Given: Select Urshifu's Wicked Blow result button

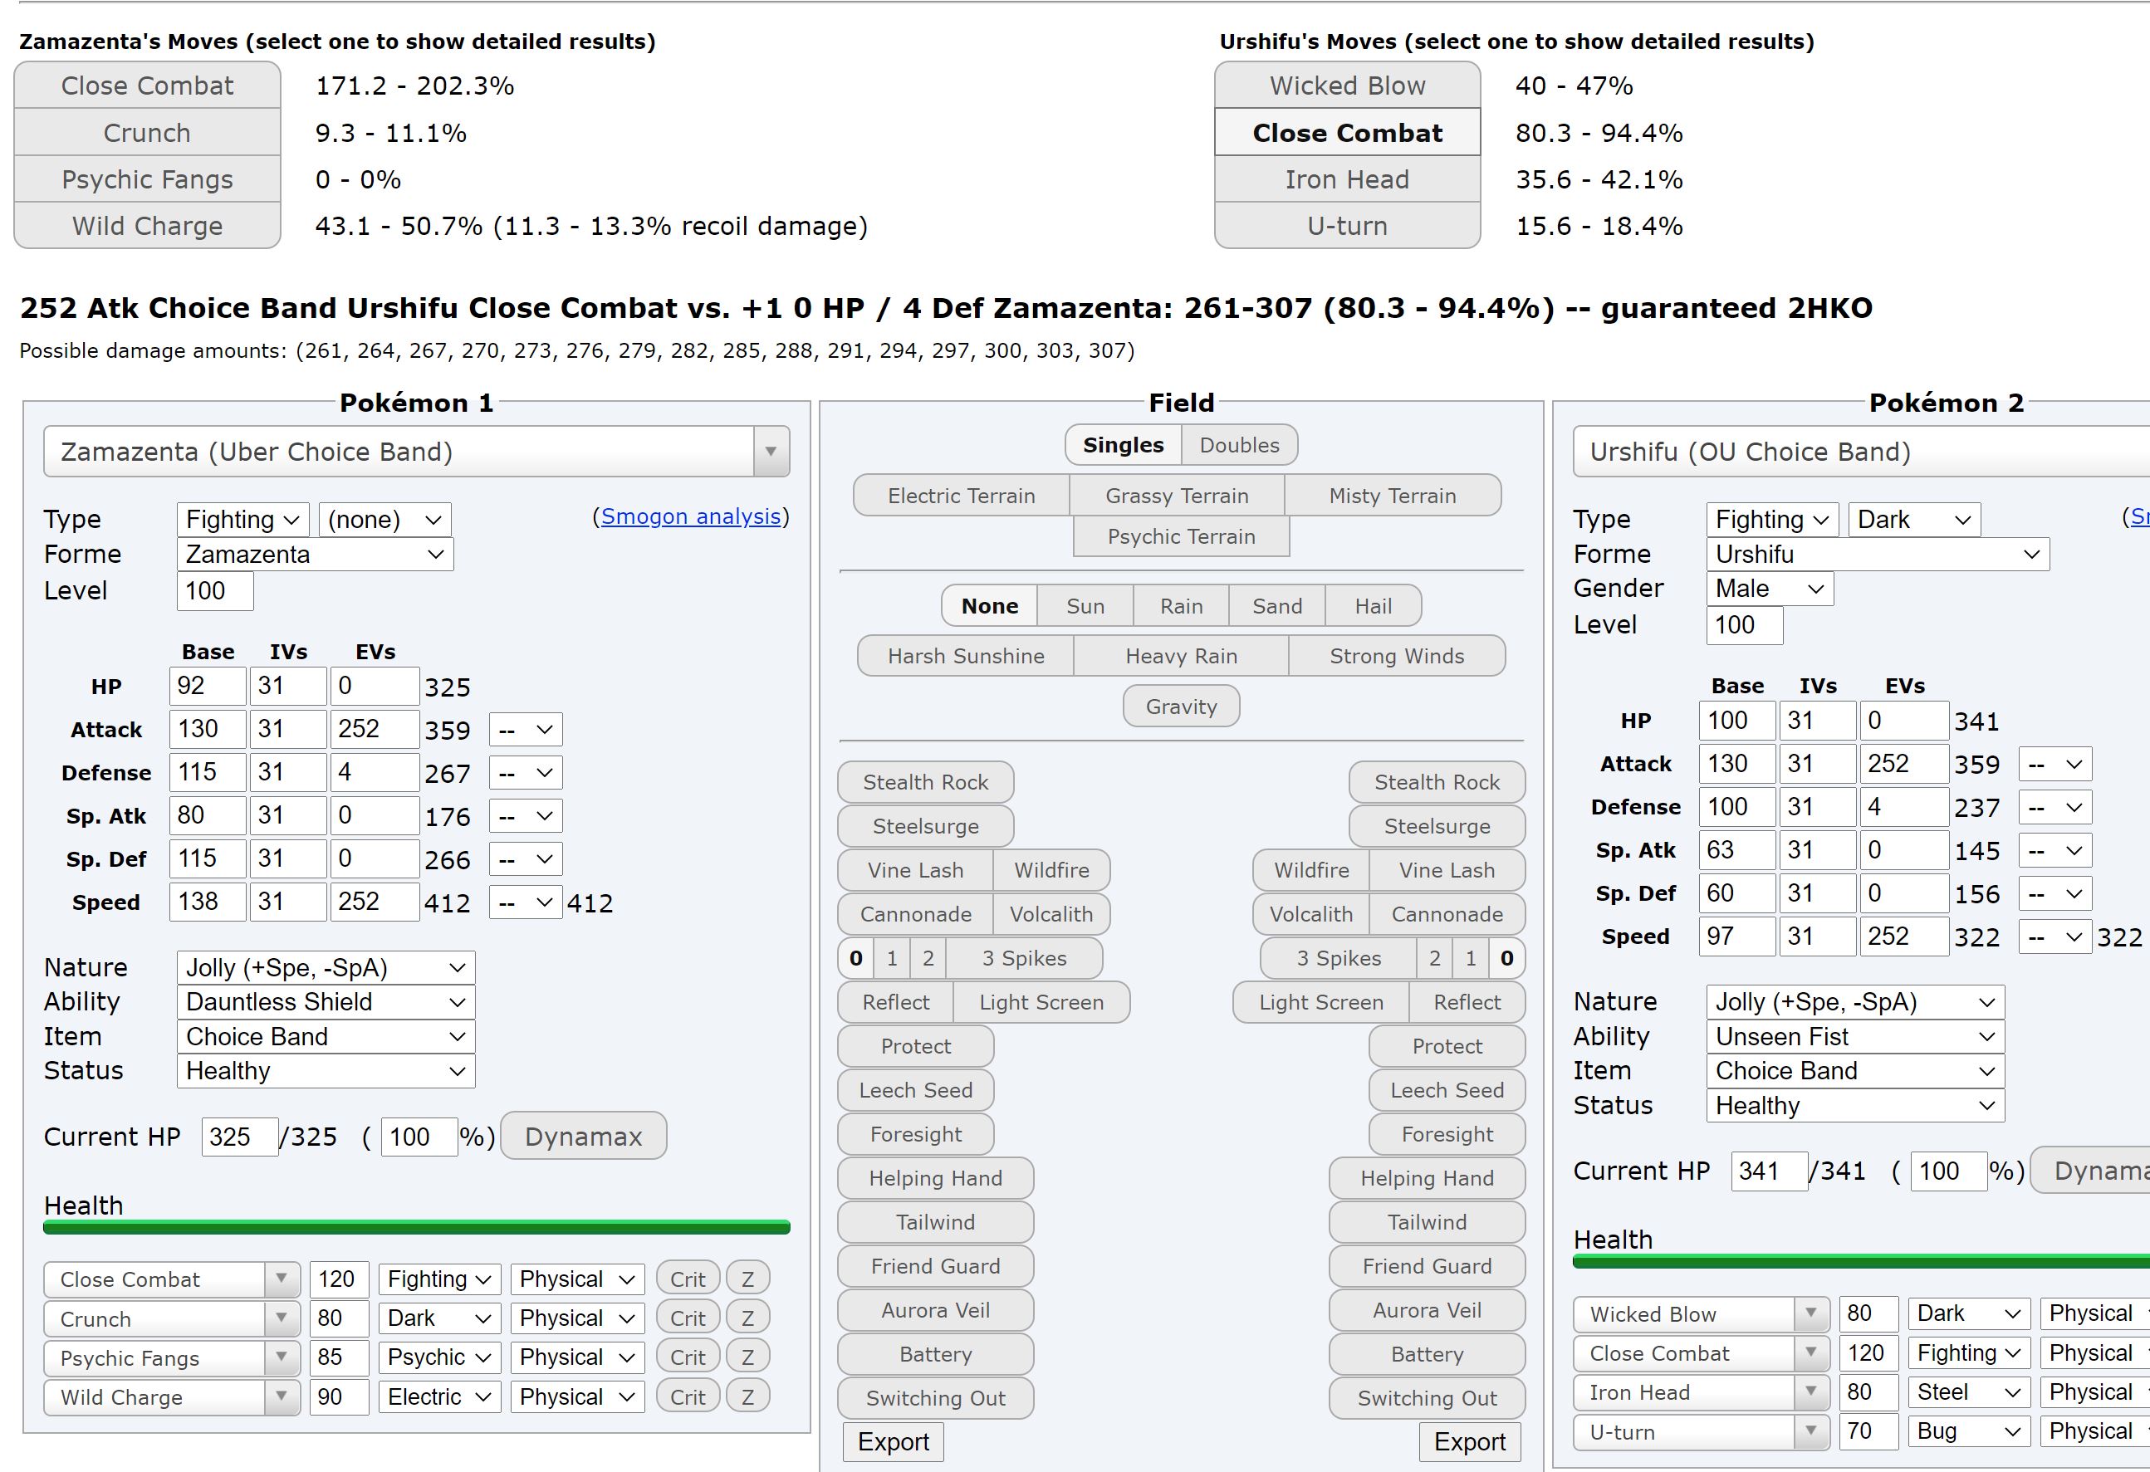Looking at the screenshot, I should [1347, 85].
